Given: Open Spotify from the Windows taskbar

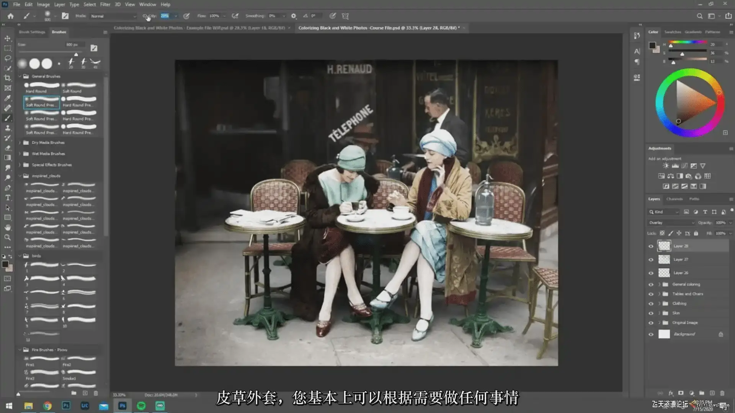Looking at the screenshot, I should 141,406.
